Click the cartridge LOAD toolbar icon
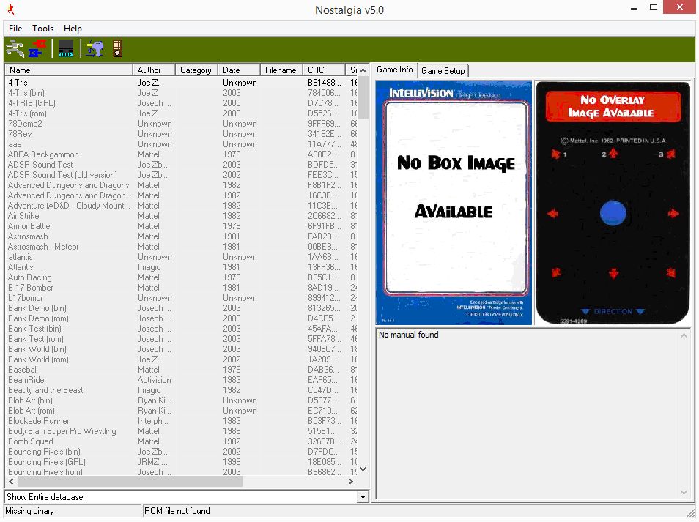Screen dimensions: 699x522 [66, 48]
